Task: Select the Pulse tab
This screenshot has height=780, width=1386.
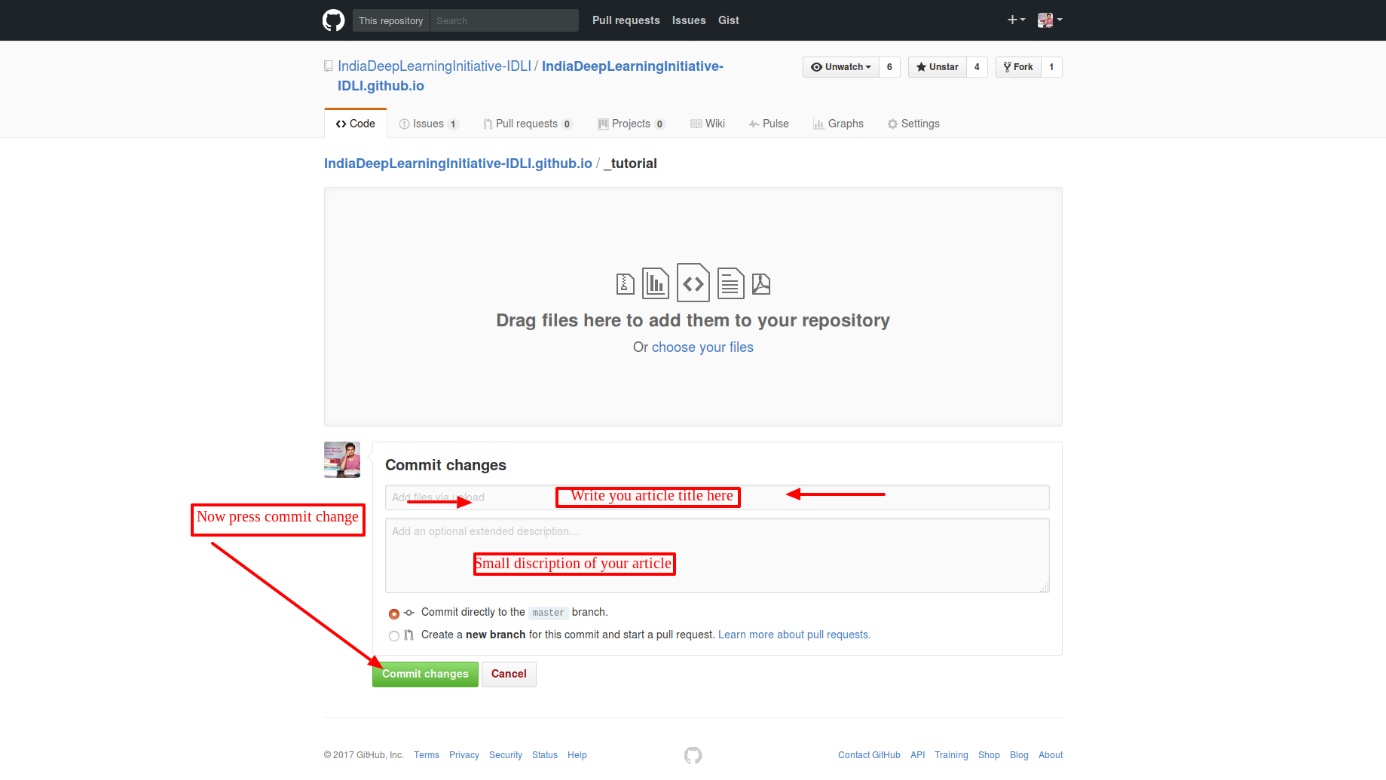Action: coord(769,124)
